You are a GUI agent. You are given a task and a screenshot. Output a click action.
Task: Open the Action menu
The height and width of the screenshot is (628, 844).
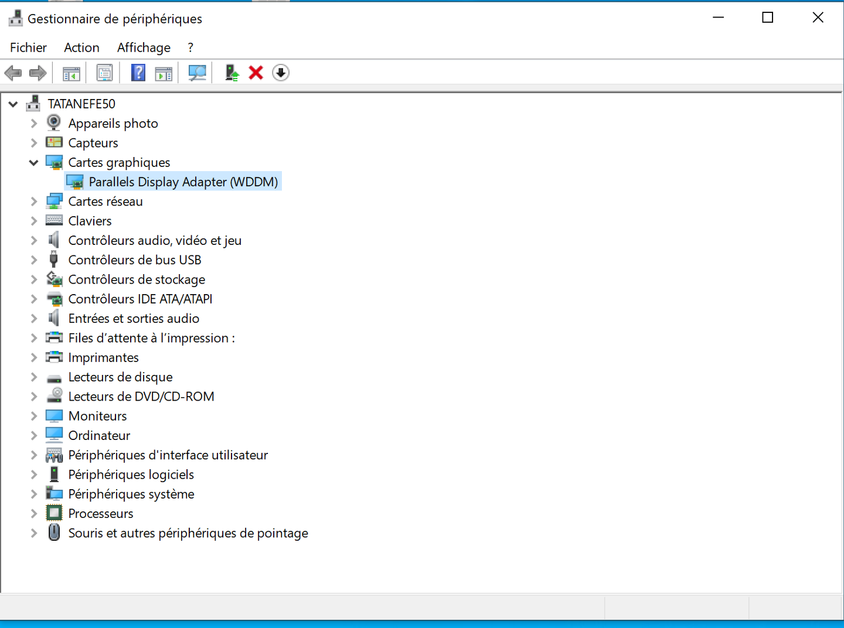pos(81,47)
